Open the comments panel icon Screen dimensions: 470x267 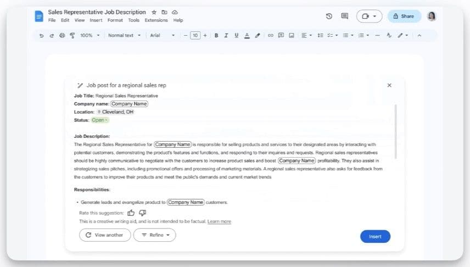[x=345, y=16]
